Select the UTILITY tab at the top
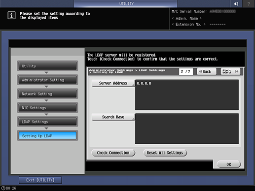 126,3
